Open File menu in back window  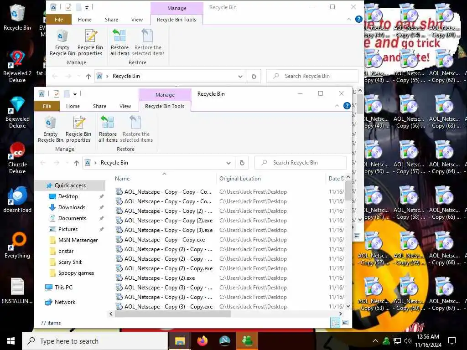click(x=59, y=20)
